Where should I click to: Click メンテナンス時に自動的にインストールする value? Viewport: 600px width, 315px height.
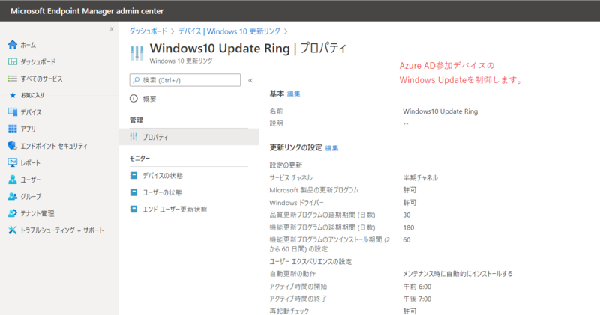(x=457, y=274)
